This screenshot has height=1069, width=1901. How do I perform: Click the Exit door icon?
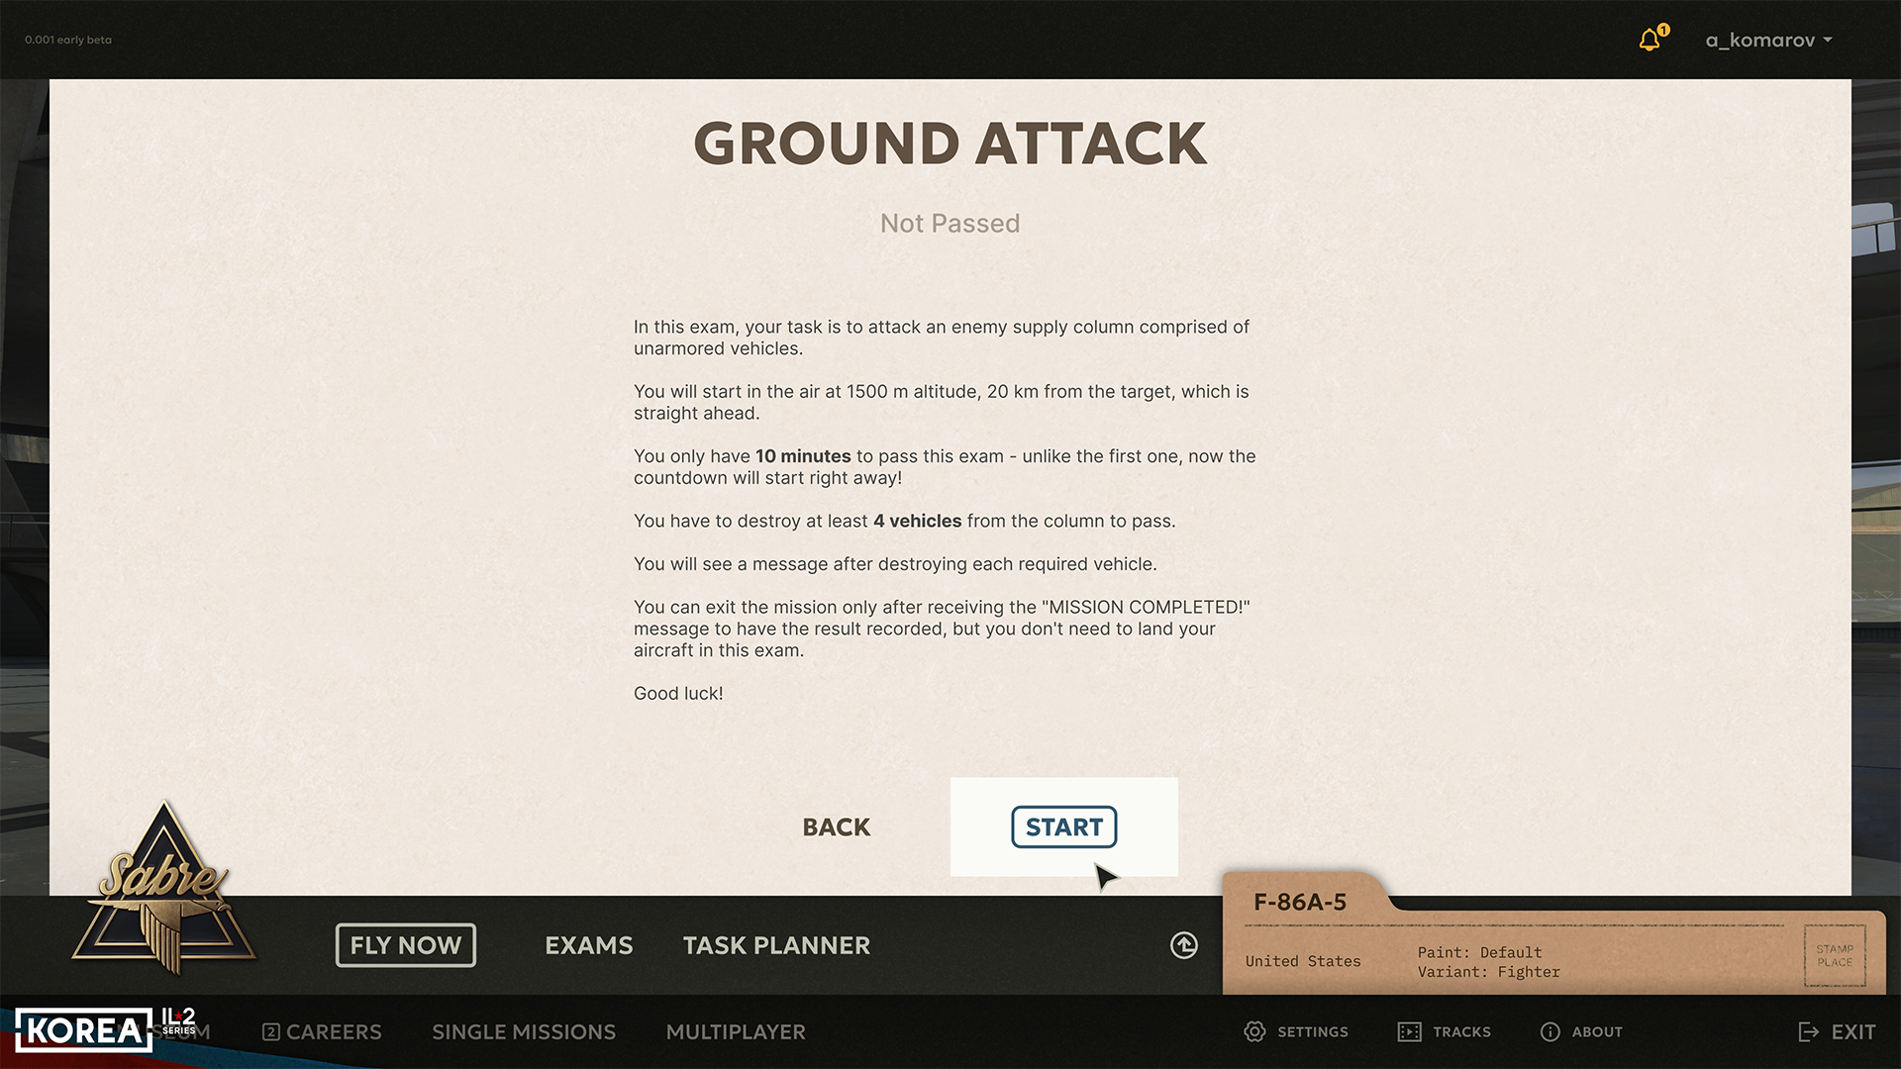(x=1808, y=1031)
